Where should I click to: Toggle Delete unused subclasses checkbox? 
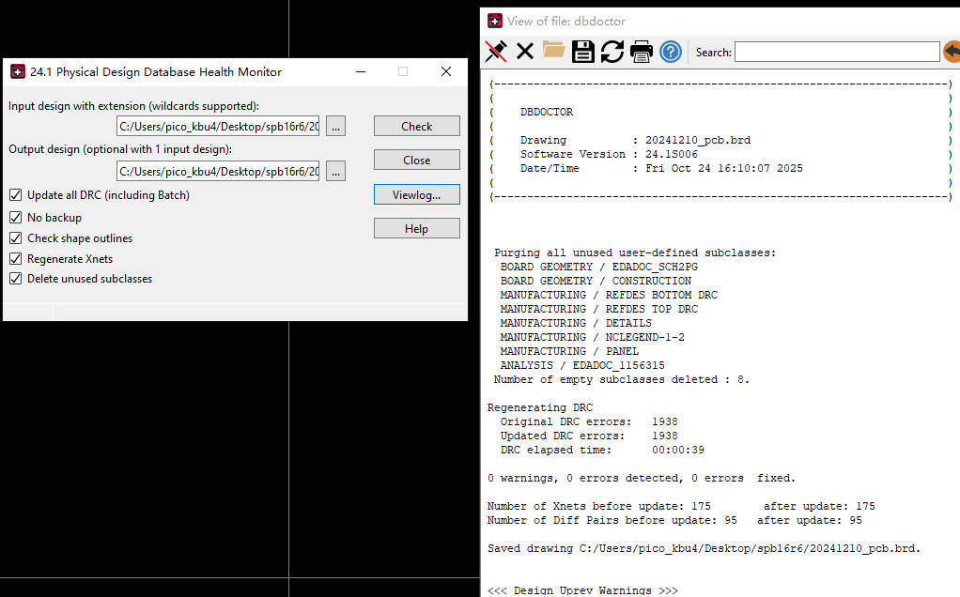pos(16,278)
